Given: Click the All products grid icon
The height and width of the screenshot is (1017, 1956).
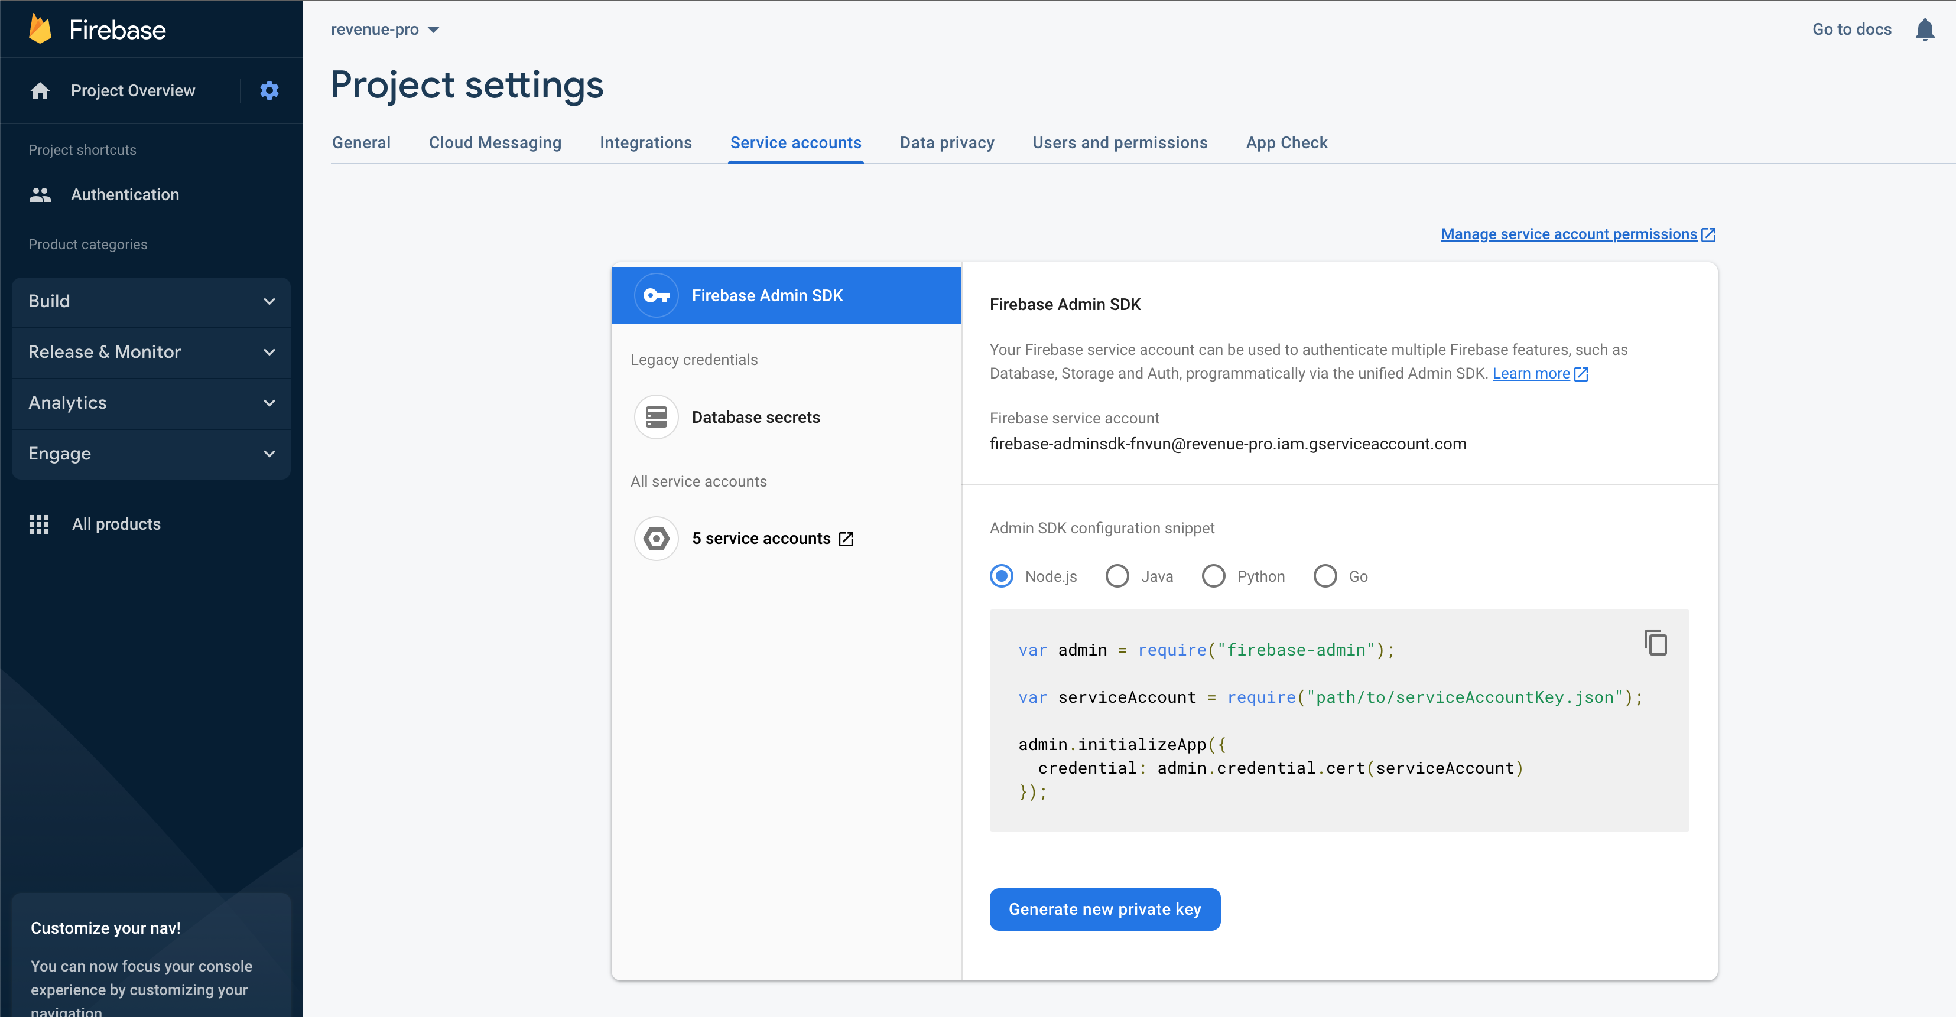Looking at the screenshot, I should coord(36,523).
